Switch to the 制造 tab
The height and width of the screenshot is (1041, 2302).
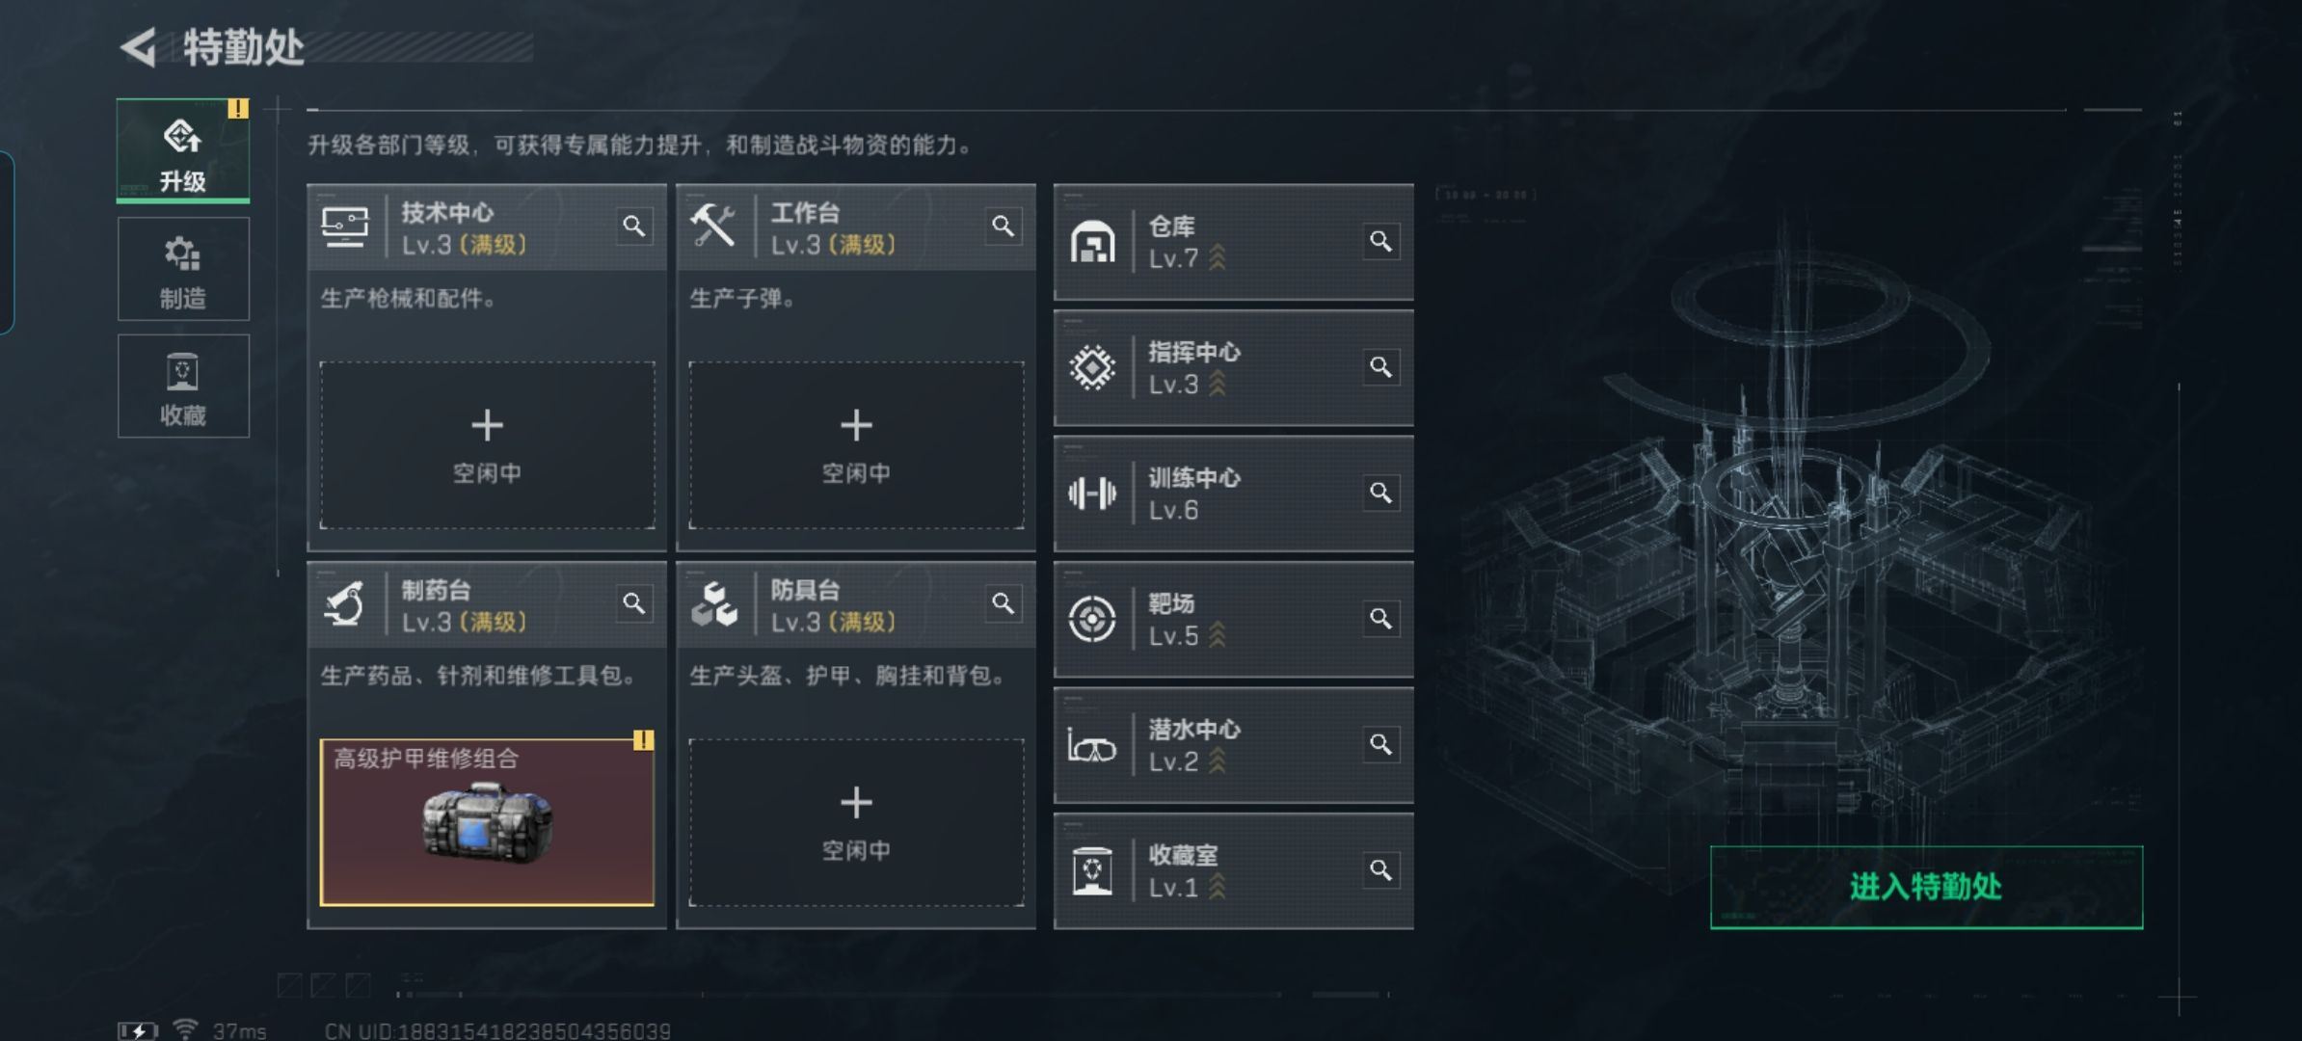pos(183,269)
